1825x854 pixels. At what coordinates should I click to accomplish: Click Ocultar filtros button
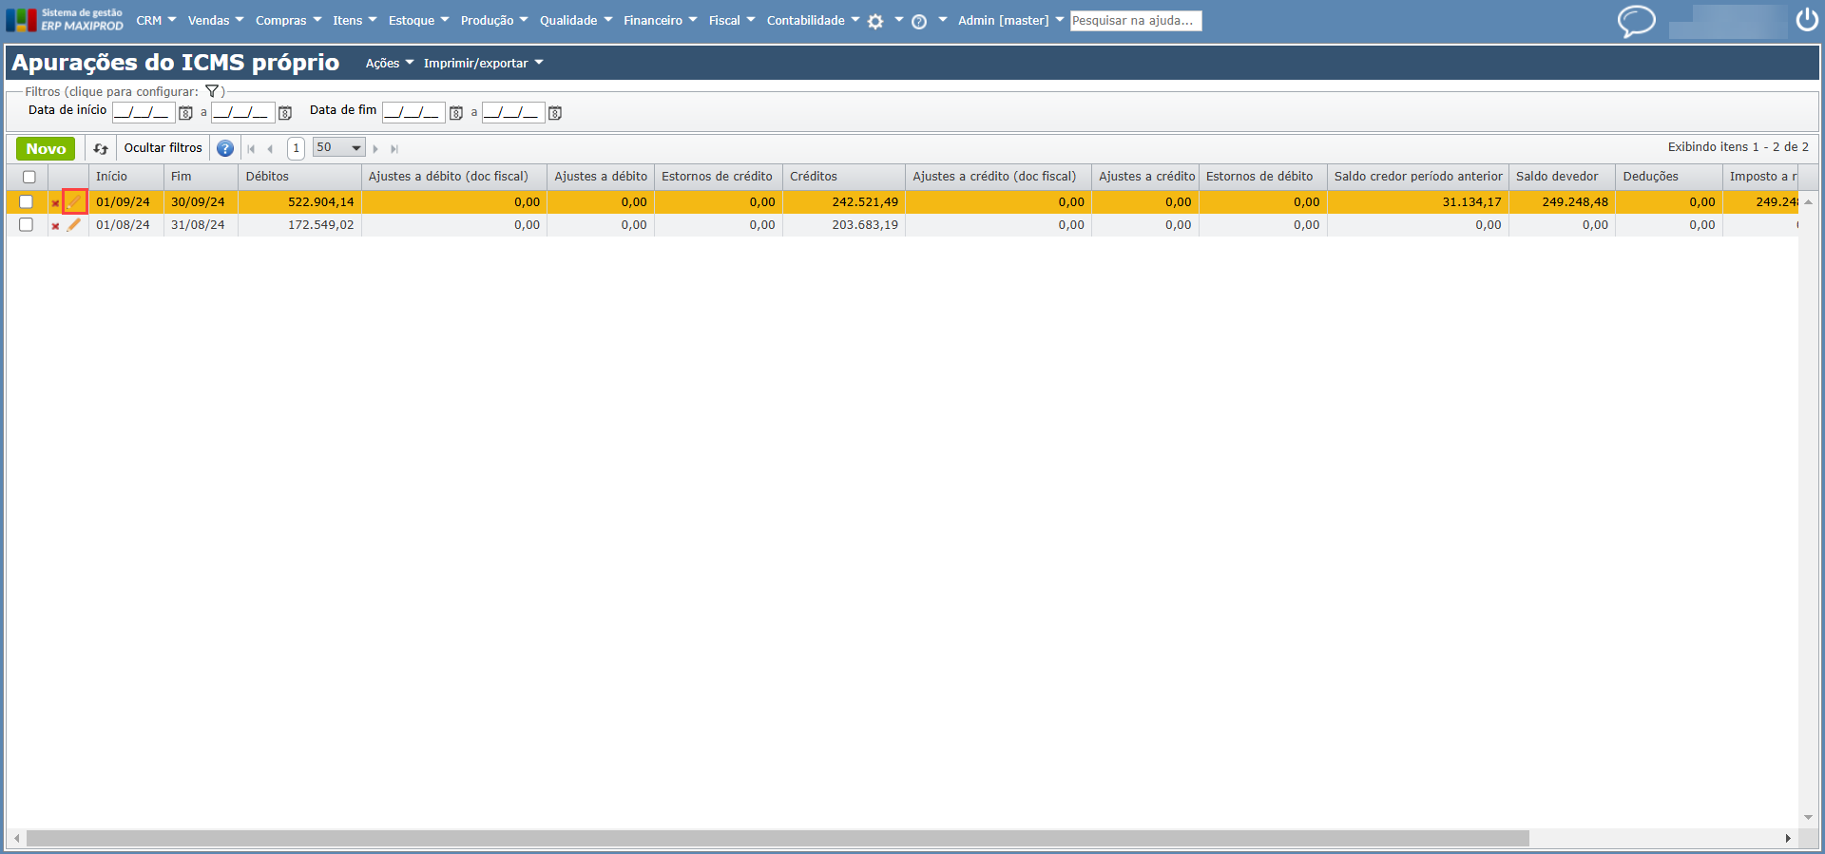coord(163,148)
